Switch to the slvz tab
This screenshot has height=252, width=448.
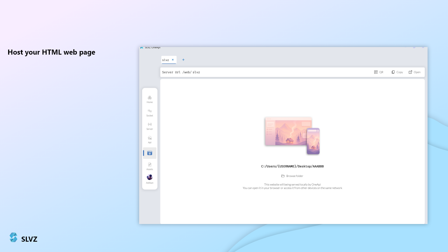pos(165,60)
